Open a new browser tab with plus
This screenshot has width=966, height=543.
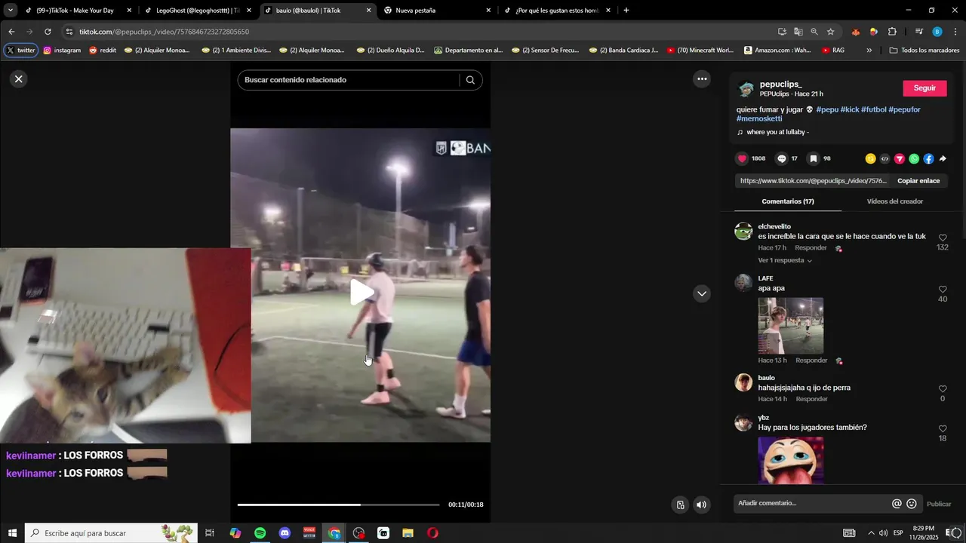pos(626,11)
